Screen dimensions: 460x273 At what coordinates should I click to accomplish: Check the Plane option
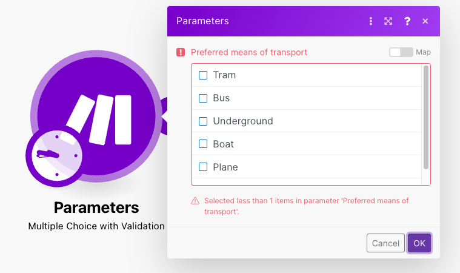[203, 167]
